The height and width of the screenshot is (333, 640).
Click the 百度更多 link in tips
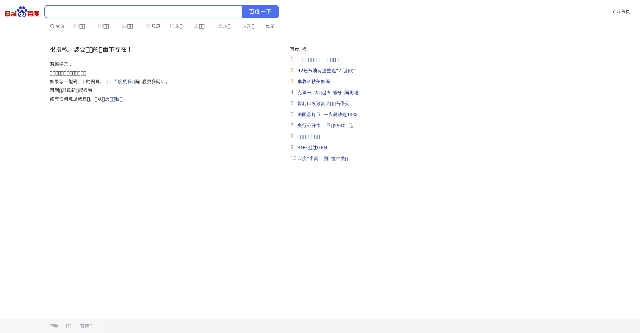[x=123, y=82]
